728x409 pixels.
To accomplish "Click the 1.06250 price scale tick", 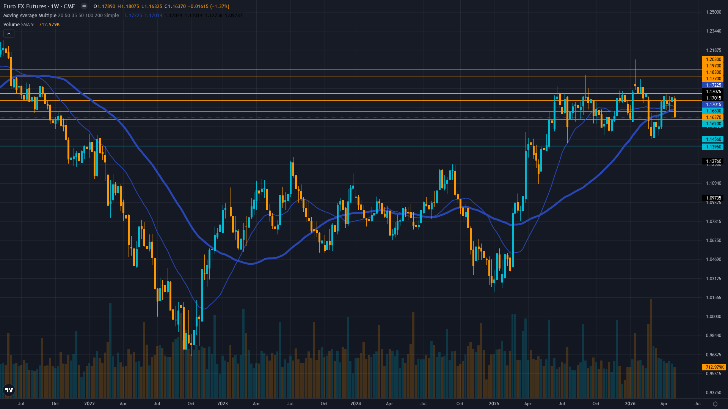I will point(714,240).
